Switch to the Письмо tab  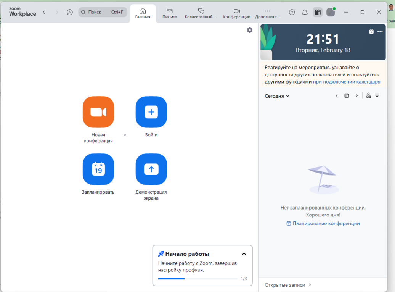[170, 13]
